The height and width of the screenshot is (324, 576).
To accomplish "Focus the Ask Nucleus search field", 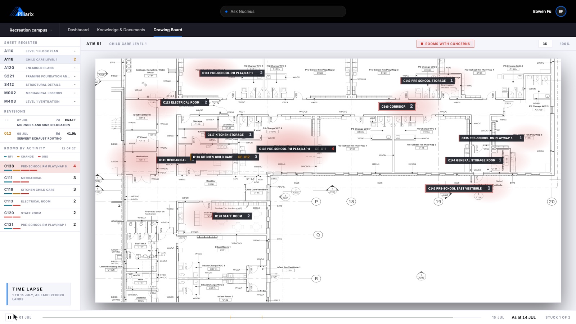I will (x=283, y=12).
